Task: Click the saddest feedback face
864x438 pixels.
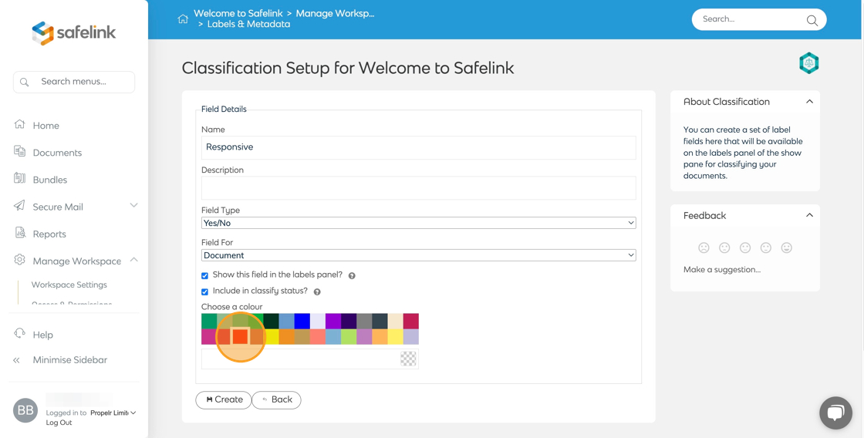Action: [704, 248]
